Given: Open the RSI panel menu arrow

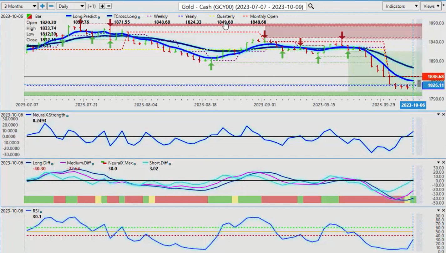Looking at the screenshot, I should (439, 210).
